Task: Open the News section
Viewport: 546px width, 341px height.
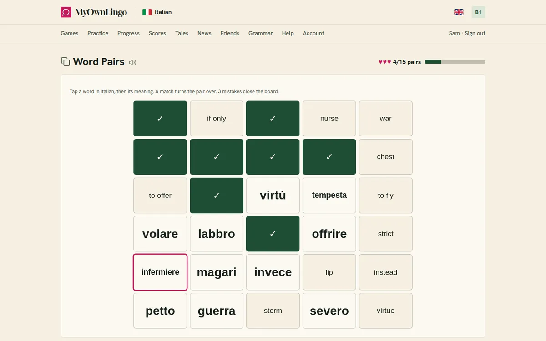Action: point(204,33)
